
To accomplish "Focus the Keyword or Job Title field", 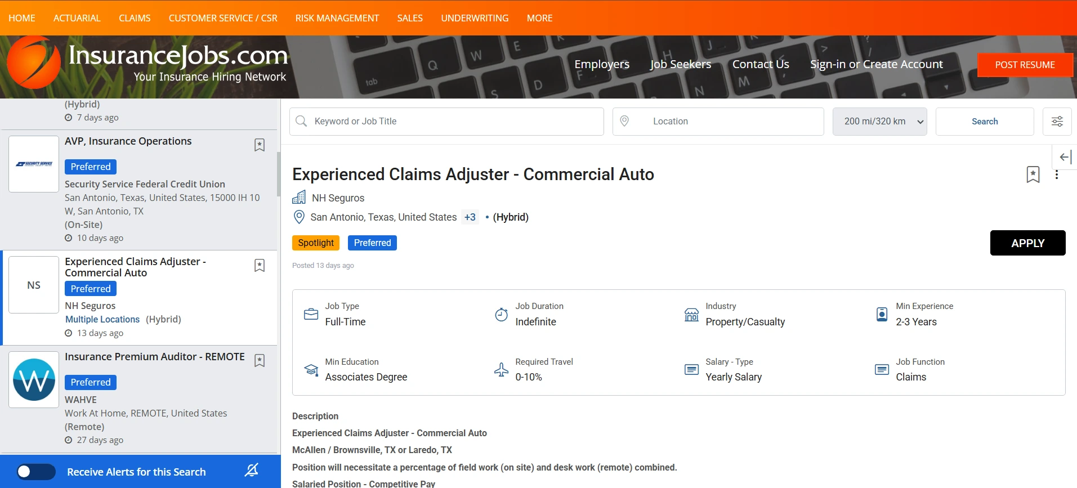I will 446,122.
